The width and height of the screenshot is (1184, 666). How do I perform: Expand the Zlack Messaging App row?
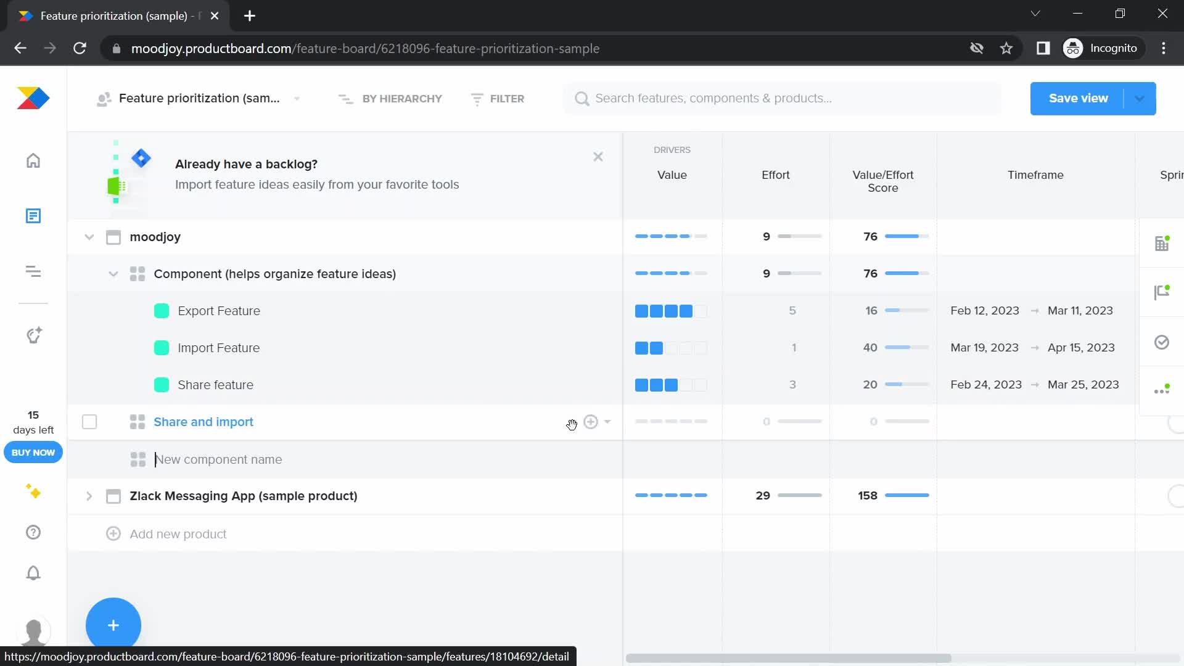pyautogui.click(x=89, y=496)
